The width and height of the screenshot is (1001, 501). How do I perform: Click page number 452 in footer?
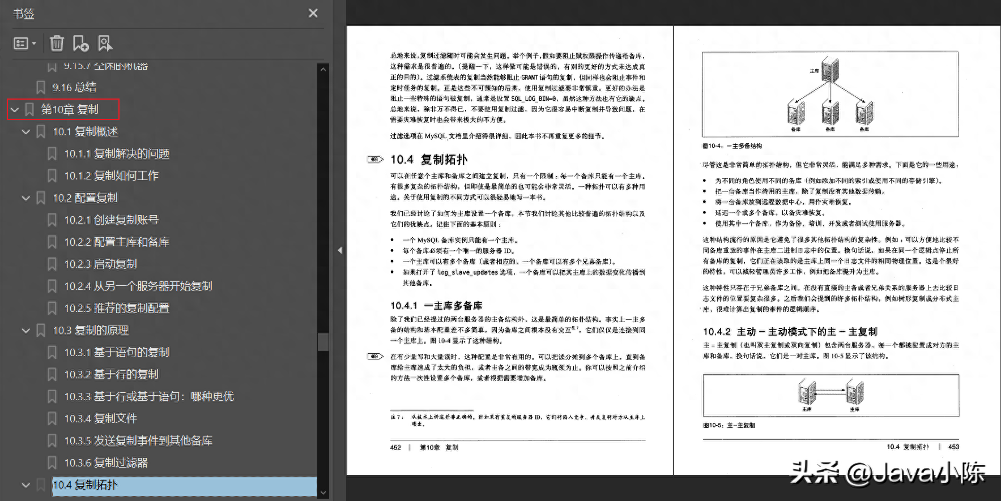click(x=395, y=448)
